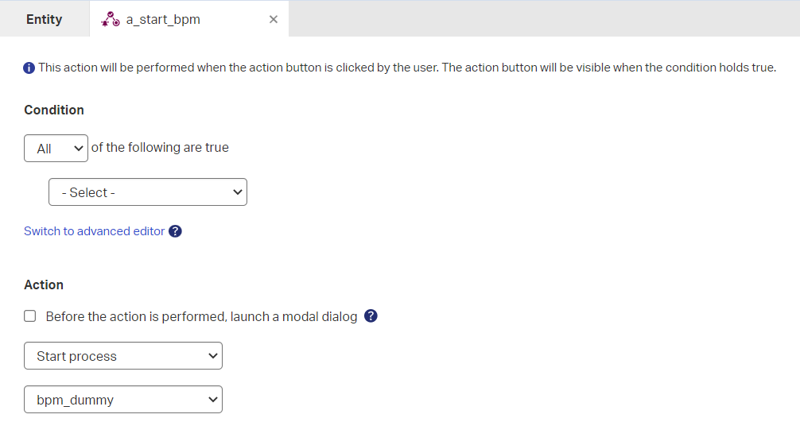Click empty tab bar area right of tabs
Image resolution: width=800 pixels, height=422 pixels.
(541, 19)
